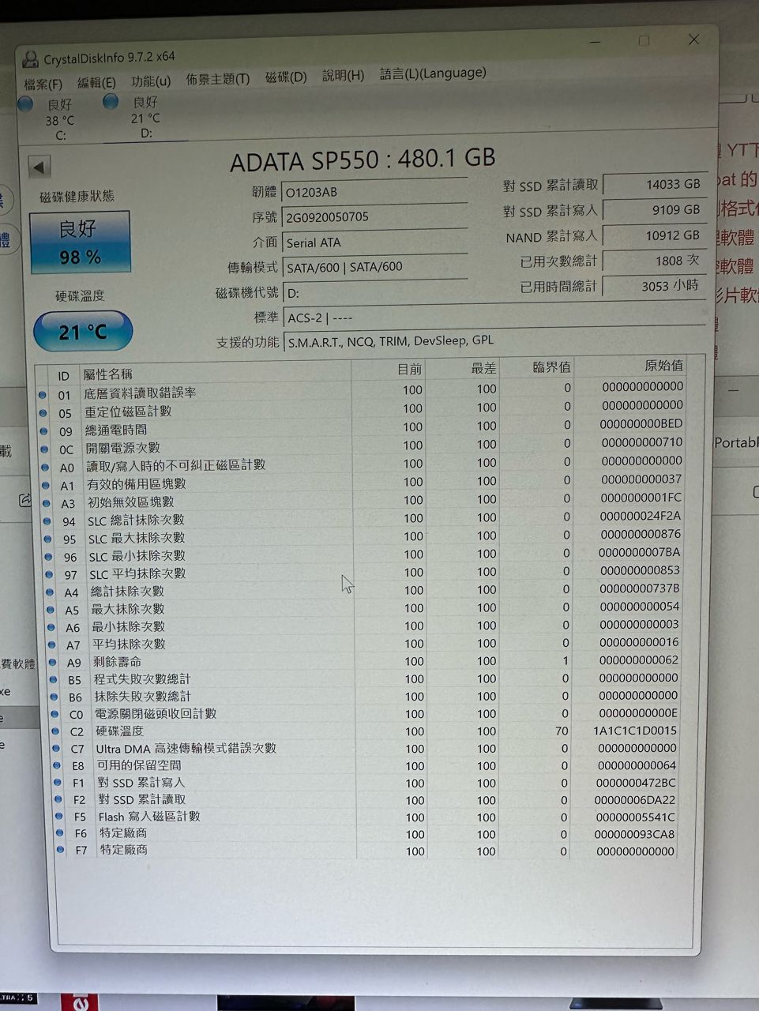The width and height of the screenshot is (759, 1011).
Task: Click the 良好 98% health status button
Action: (80, 242)
